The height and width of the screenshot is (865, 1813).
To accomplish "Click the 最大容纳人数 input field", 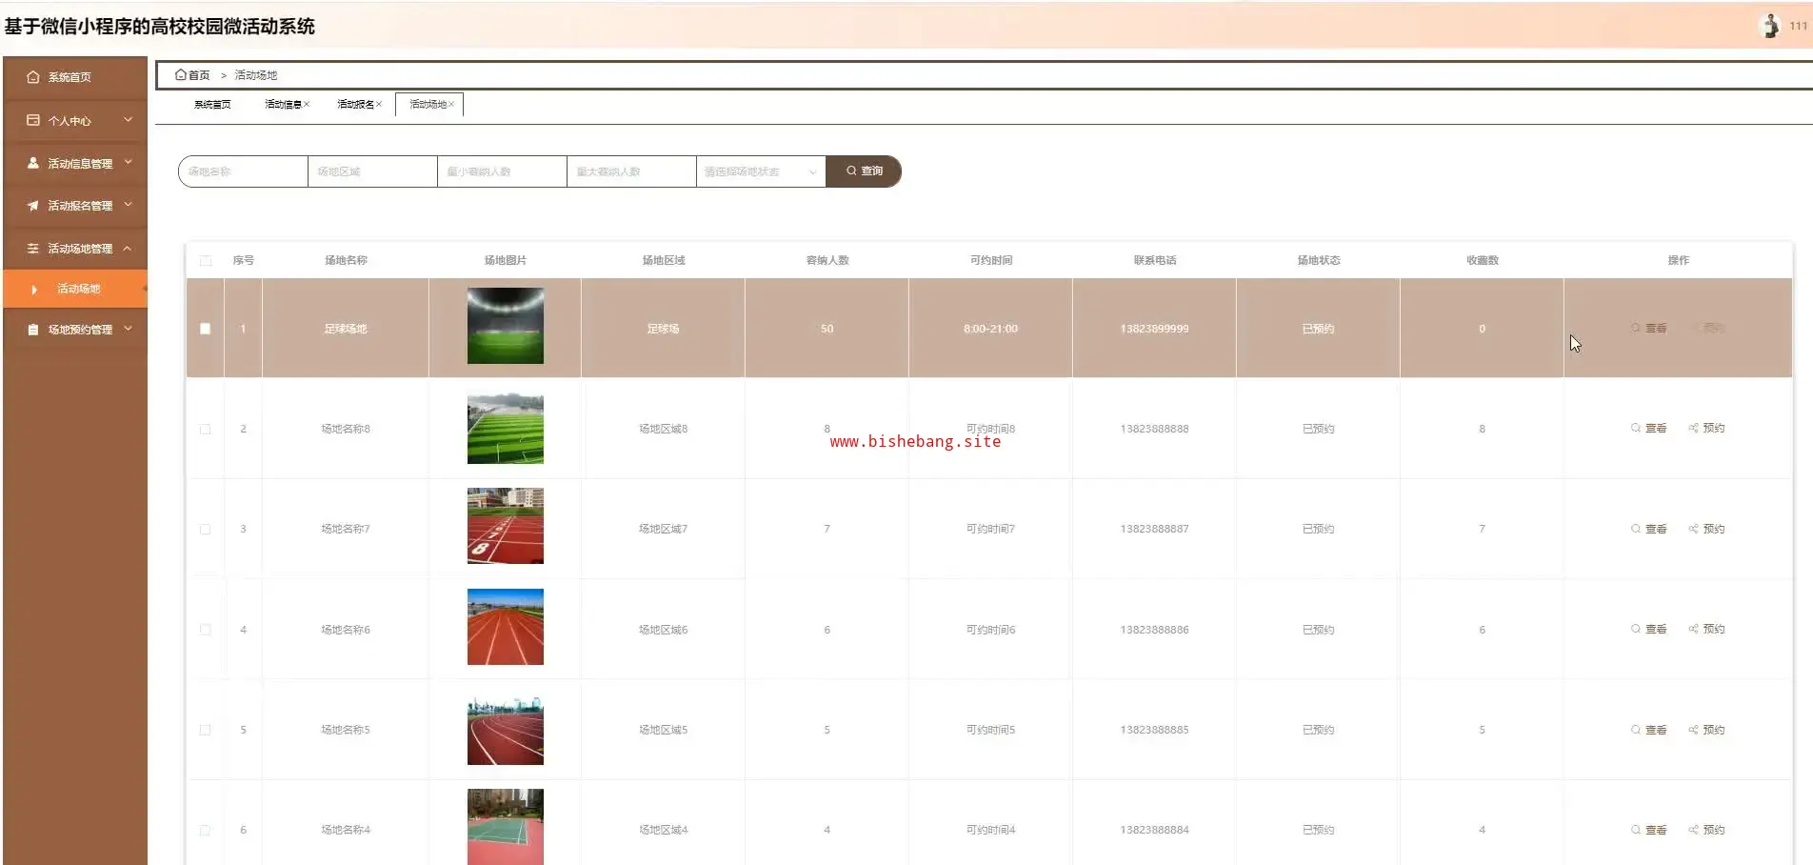I will click(631, 171).
